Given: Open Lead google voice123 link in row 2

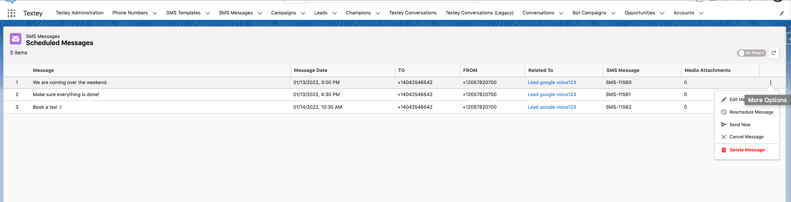Looking at the screenshot, I should pos(552,95).
